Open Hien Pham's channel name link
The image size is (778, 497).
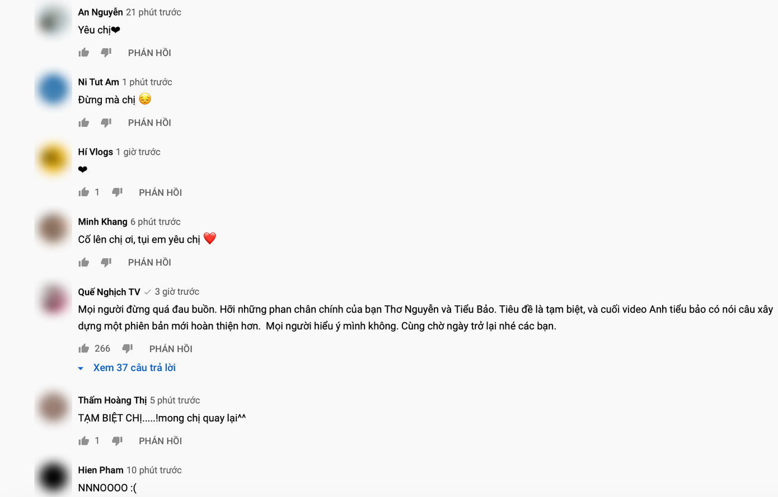(101, 470)
